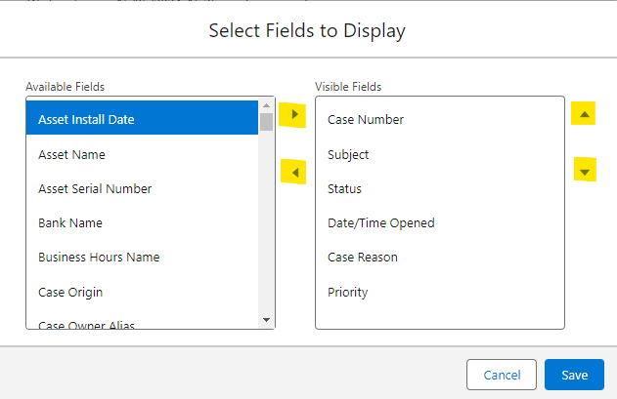The image size is (617, 399).
Task: Choose Status in Visible Fields
Action: pyautogui.click(x=439, y=188)
